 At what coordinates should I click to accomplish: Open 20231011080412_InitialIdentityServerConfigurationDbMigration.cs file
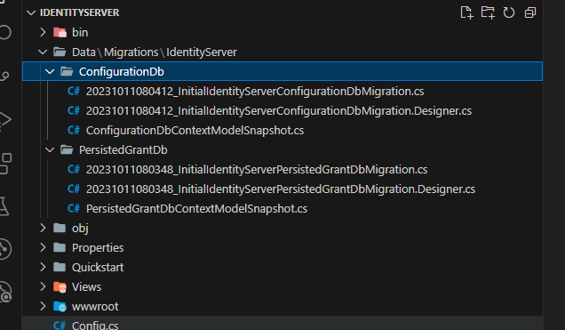pyautogui.click(x=255, y=92)
